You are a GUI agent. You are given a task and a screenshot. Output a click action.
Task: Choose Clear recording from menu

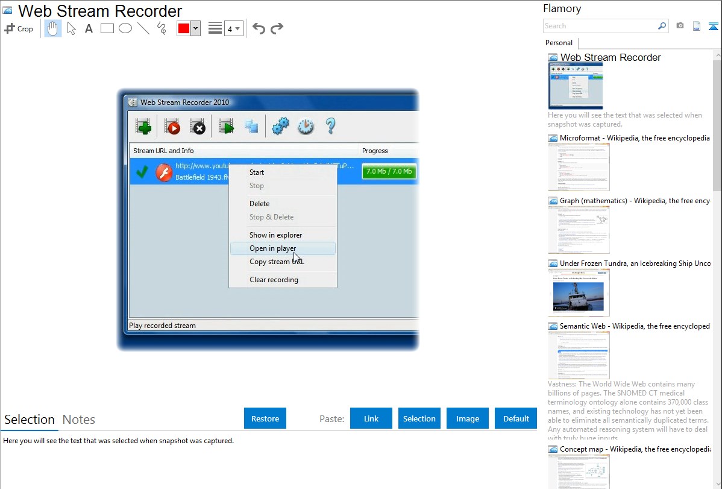(283, 280)
